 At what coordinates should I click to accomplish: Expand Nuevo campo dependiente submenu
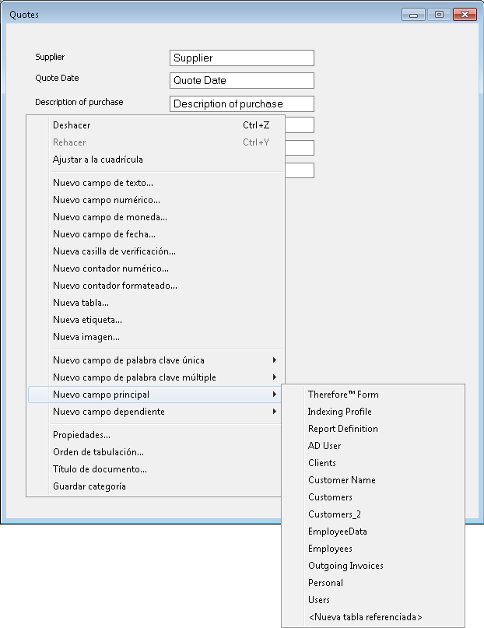156,412
